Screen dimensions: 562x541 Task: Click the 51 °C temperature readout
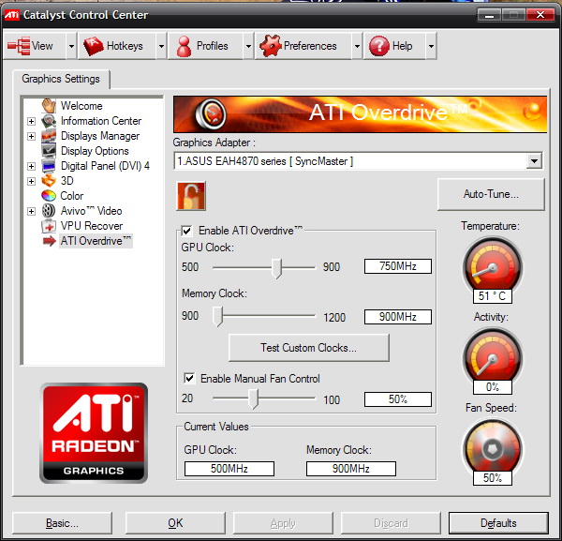point(493,296)
